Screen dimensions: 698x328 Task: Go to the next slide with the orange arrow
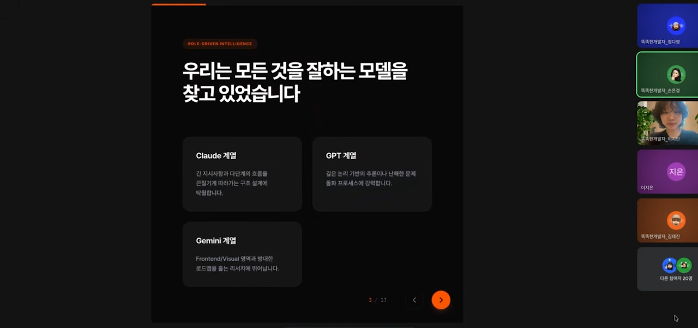[441, 300]
